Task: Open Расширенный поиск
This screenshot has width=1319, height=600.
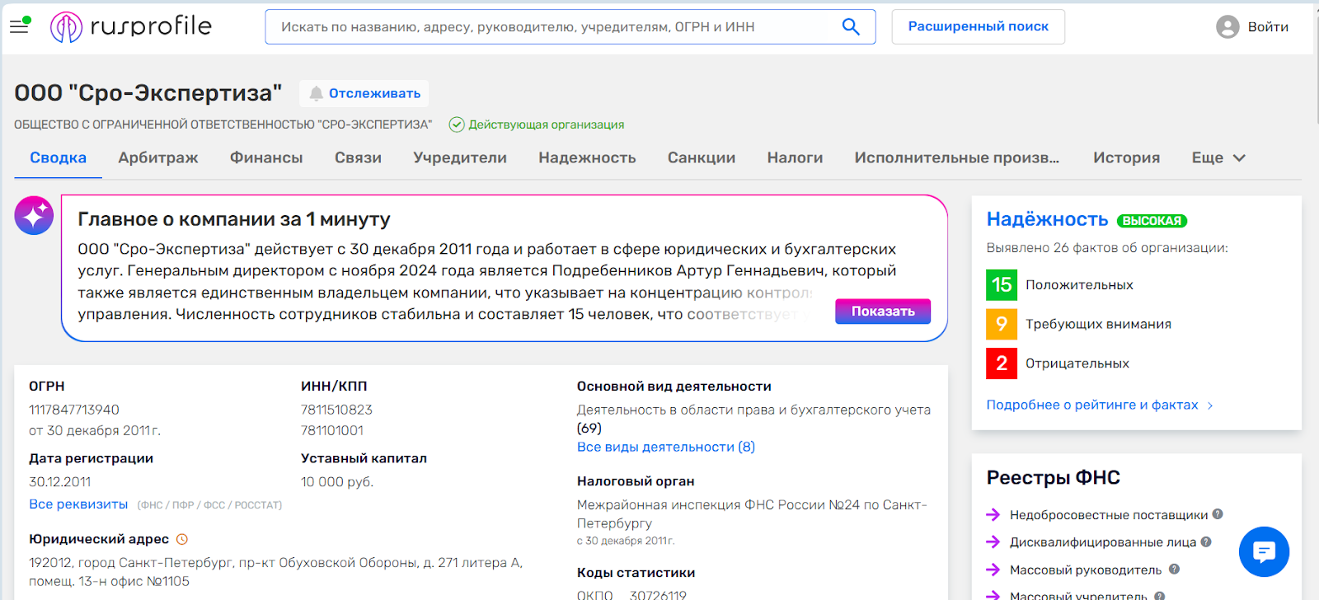Action: coord(978,26)
